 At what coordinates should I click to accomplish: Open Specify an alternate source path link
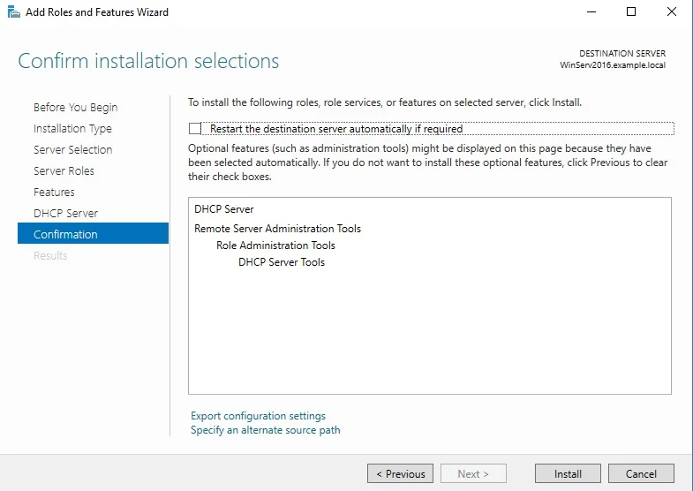click(x=265, y=430)
